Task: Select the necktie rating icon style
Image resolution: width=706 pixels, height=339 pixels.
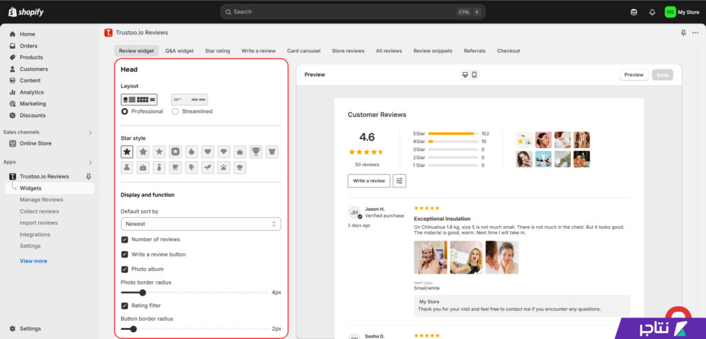Action: coord(159,168)
